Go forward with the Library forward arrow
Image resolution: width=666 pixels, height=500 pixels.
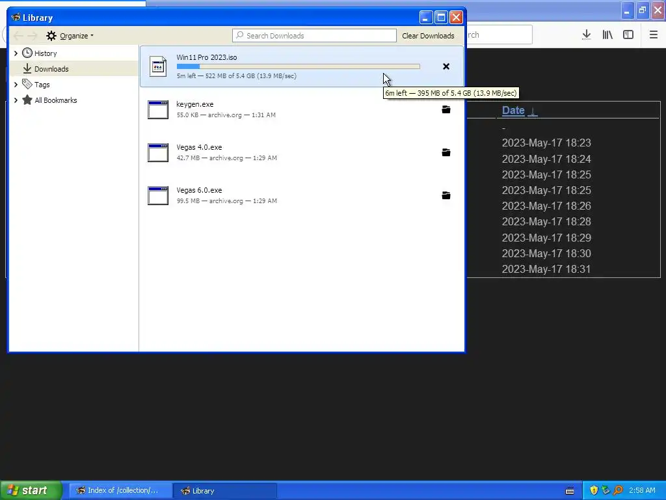[x=33, y=36]
